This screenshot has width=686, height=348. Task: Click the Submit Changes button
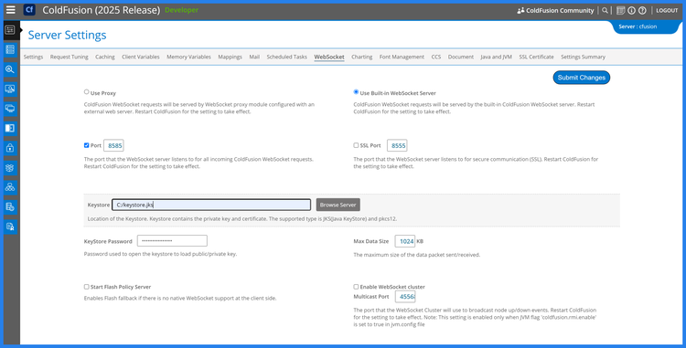pos(582,78)
